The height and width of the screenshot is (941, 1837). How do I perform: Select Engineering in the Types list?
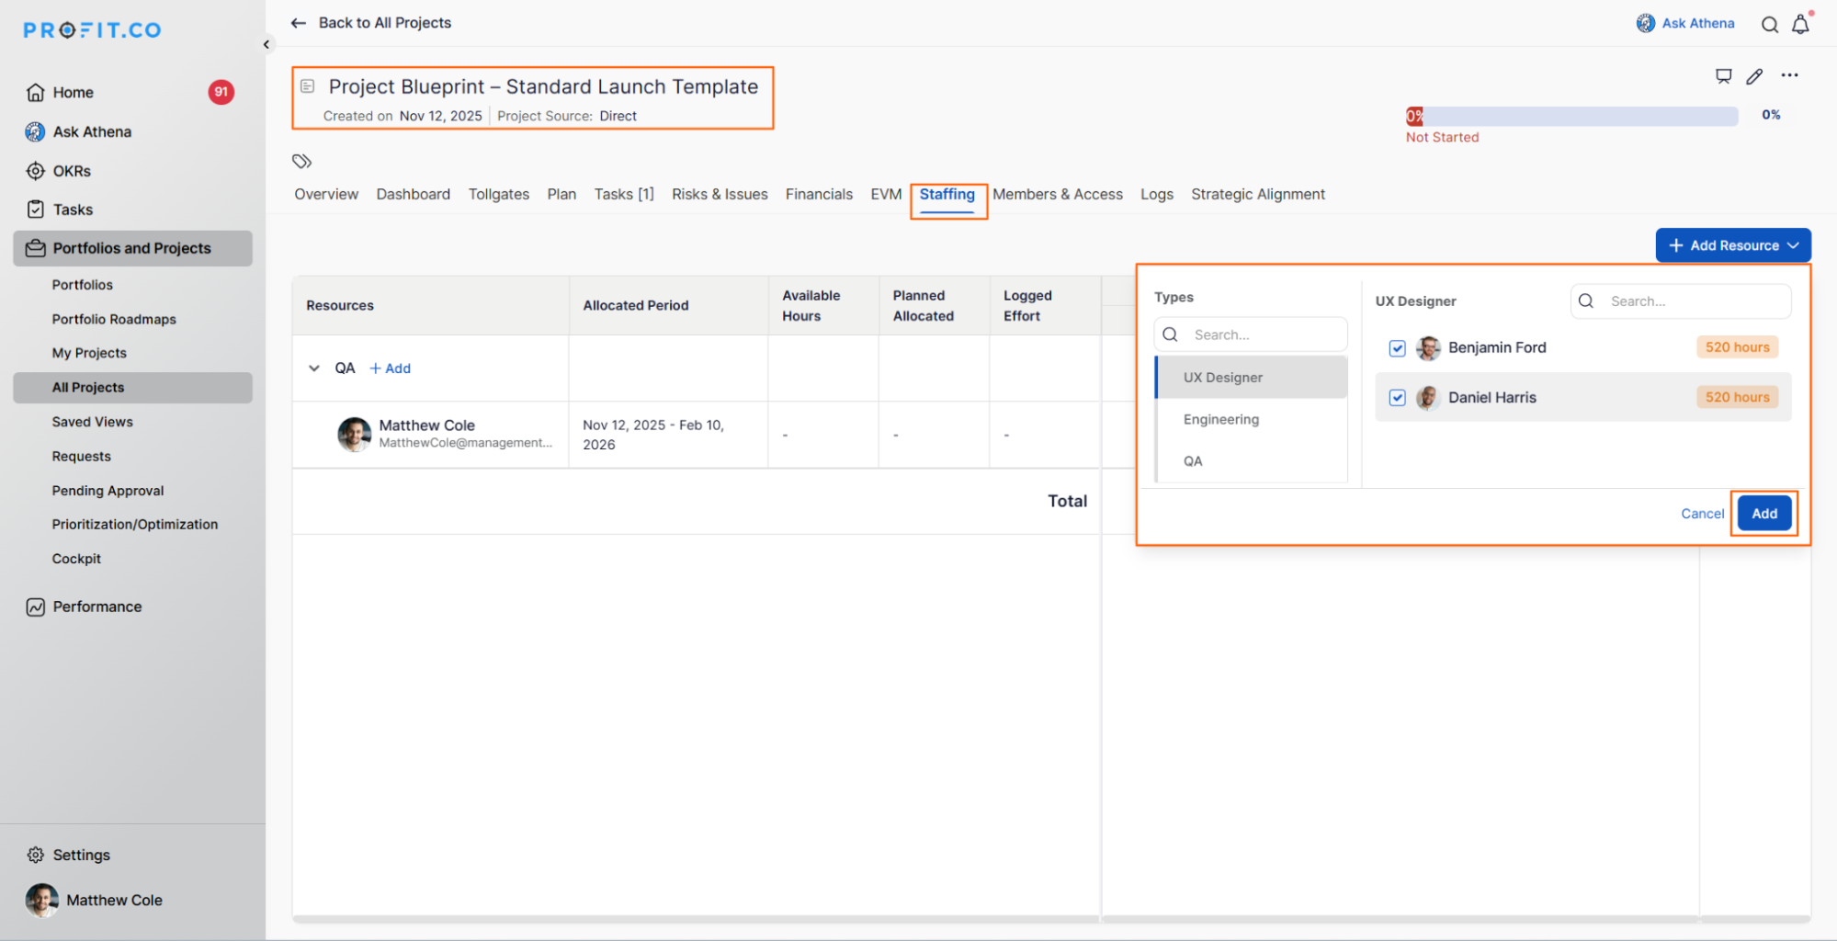point(1220,419)
